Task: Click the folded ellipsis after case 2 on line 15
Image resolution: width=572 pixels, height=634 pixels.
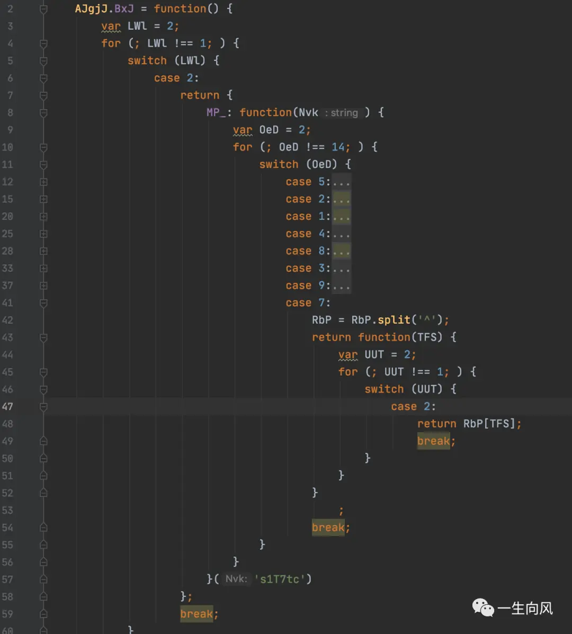Action: 341,199
